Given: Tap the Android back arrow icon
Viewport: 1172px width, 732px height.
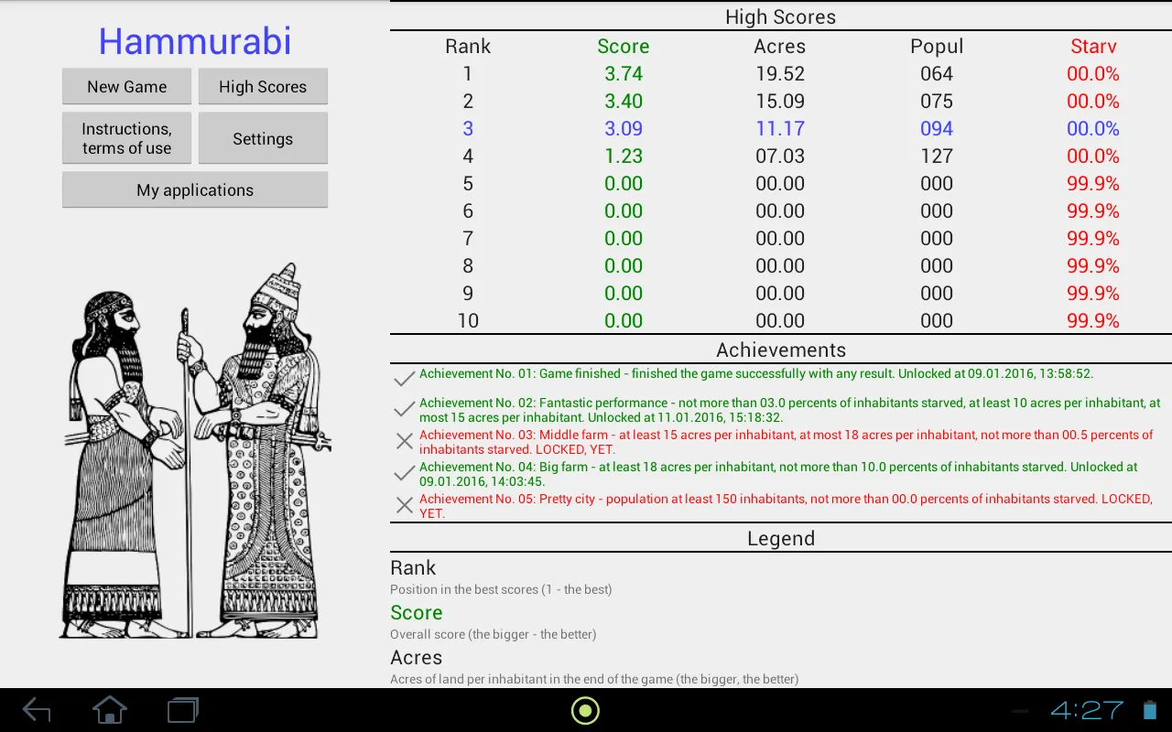Looking at the screenshot, I should click(37, 710).
